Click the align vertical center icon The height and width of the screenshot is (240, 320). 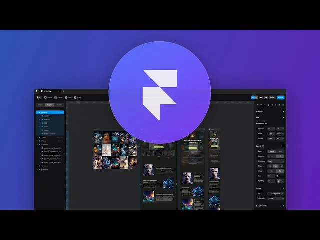coord(272,105)
